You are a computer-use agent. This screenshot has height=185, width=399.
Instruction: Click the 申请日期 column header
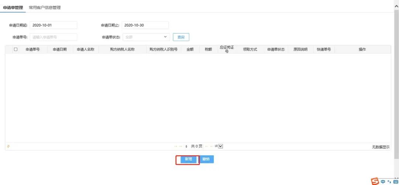click(60, 49)
